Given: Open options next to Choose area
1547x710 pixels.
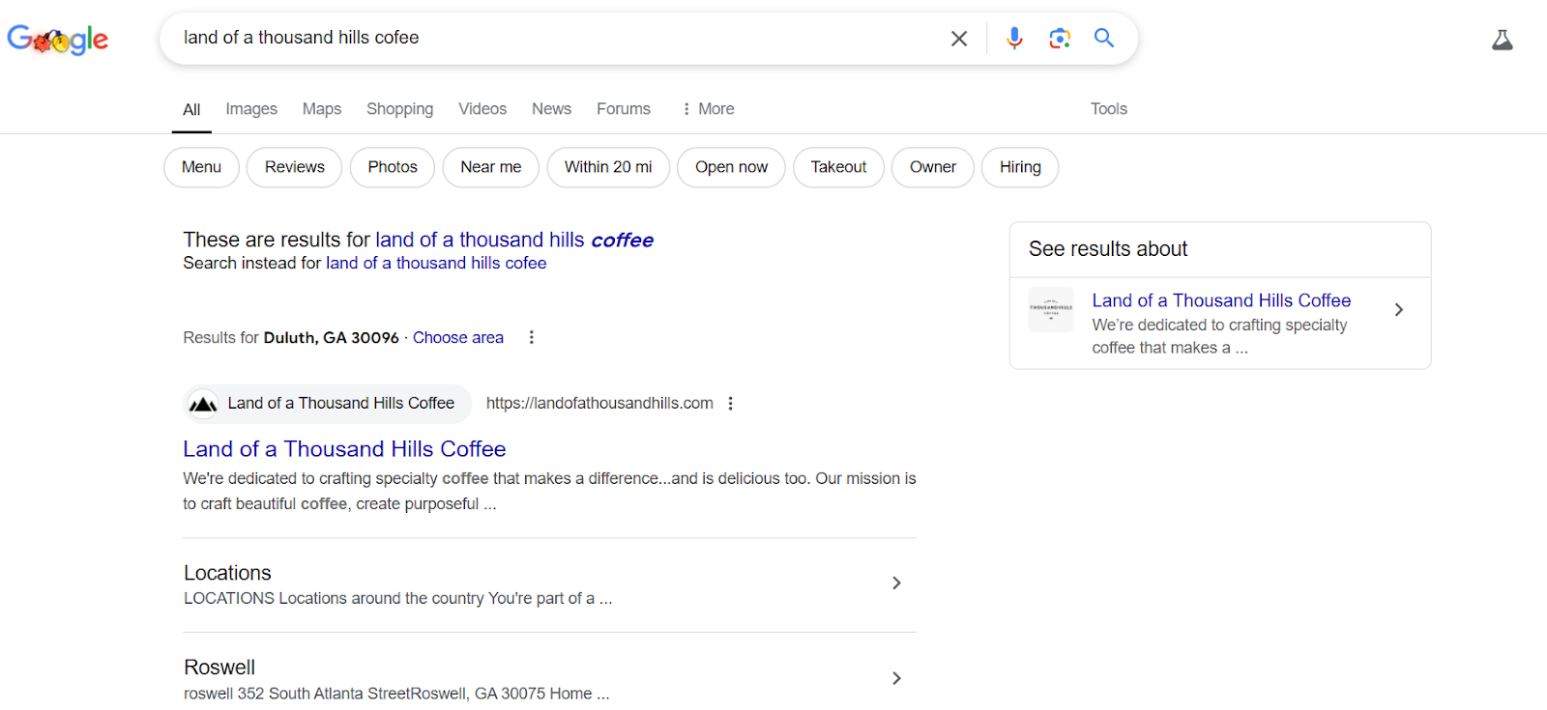Looking at the screenshot, I should click(531, 337).
